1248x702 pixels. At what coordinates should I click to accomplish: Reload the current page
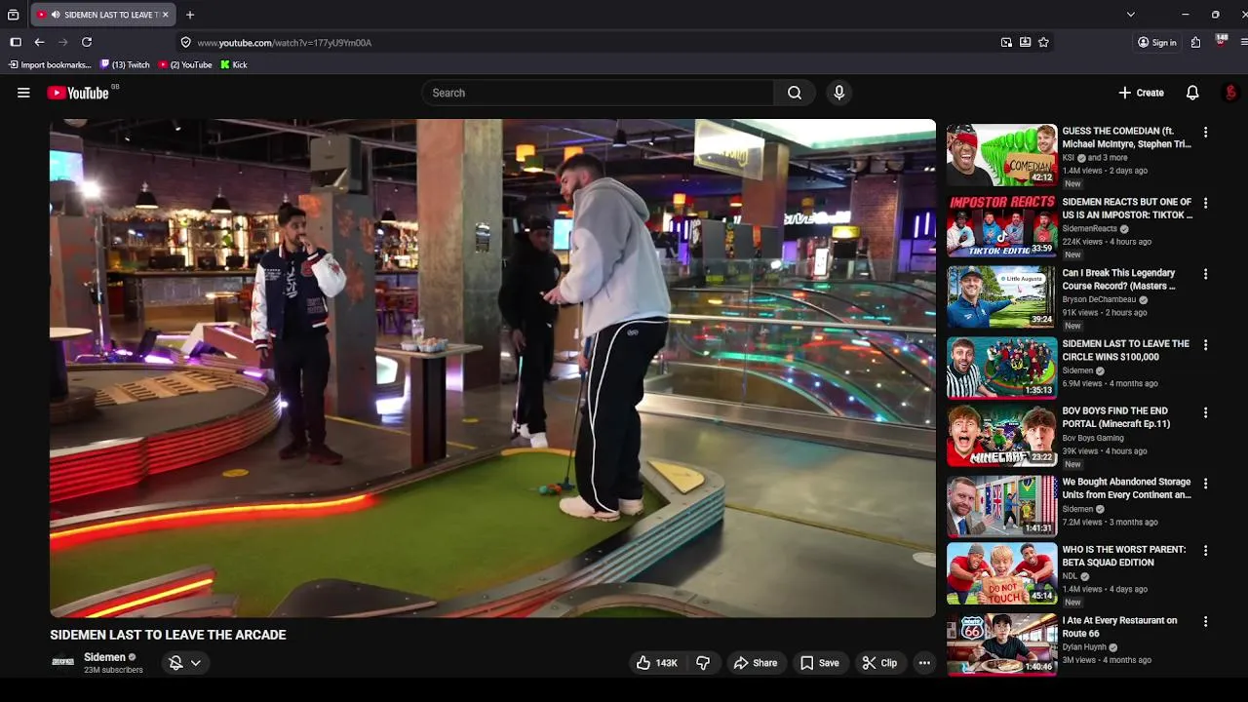(87, 43)
